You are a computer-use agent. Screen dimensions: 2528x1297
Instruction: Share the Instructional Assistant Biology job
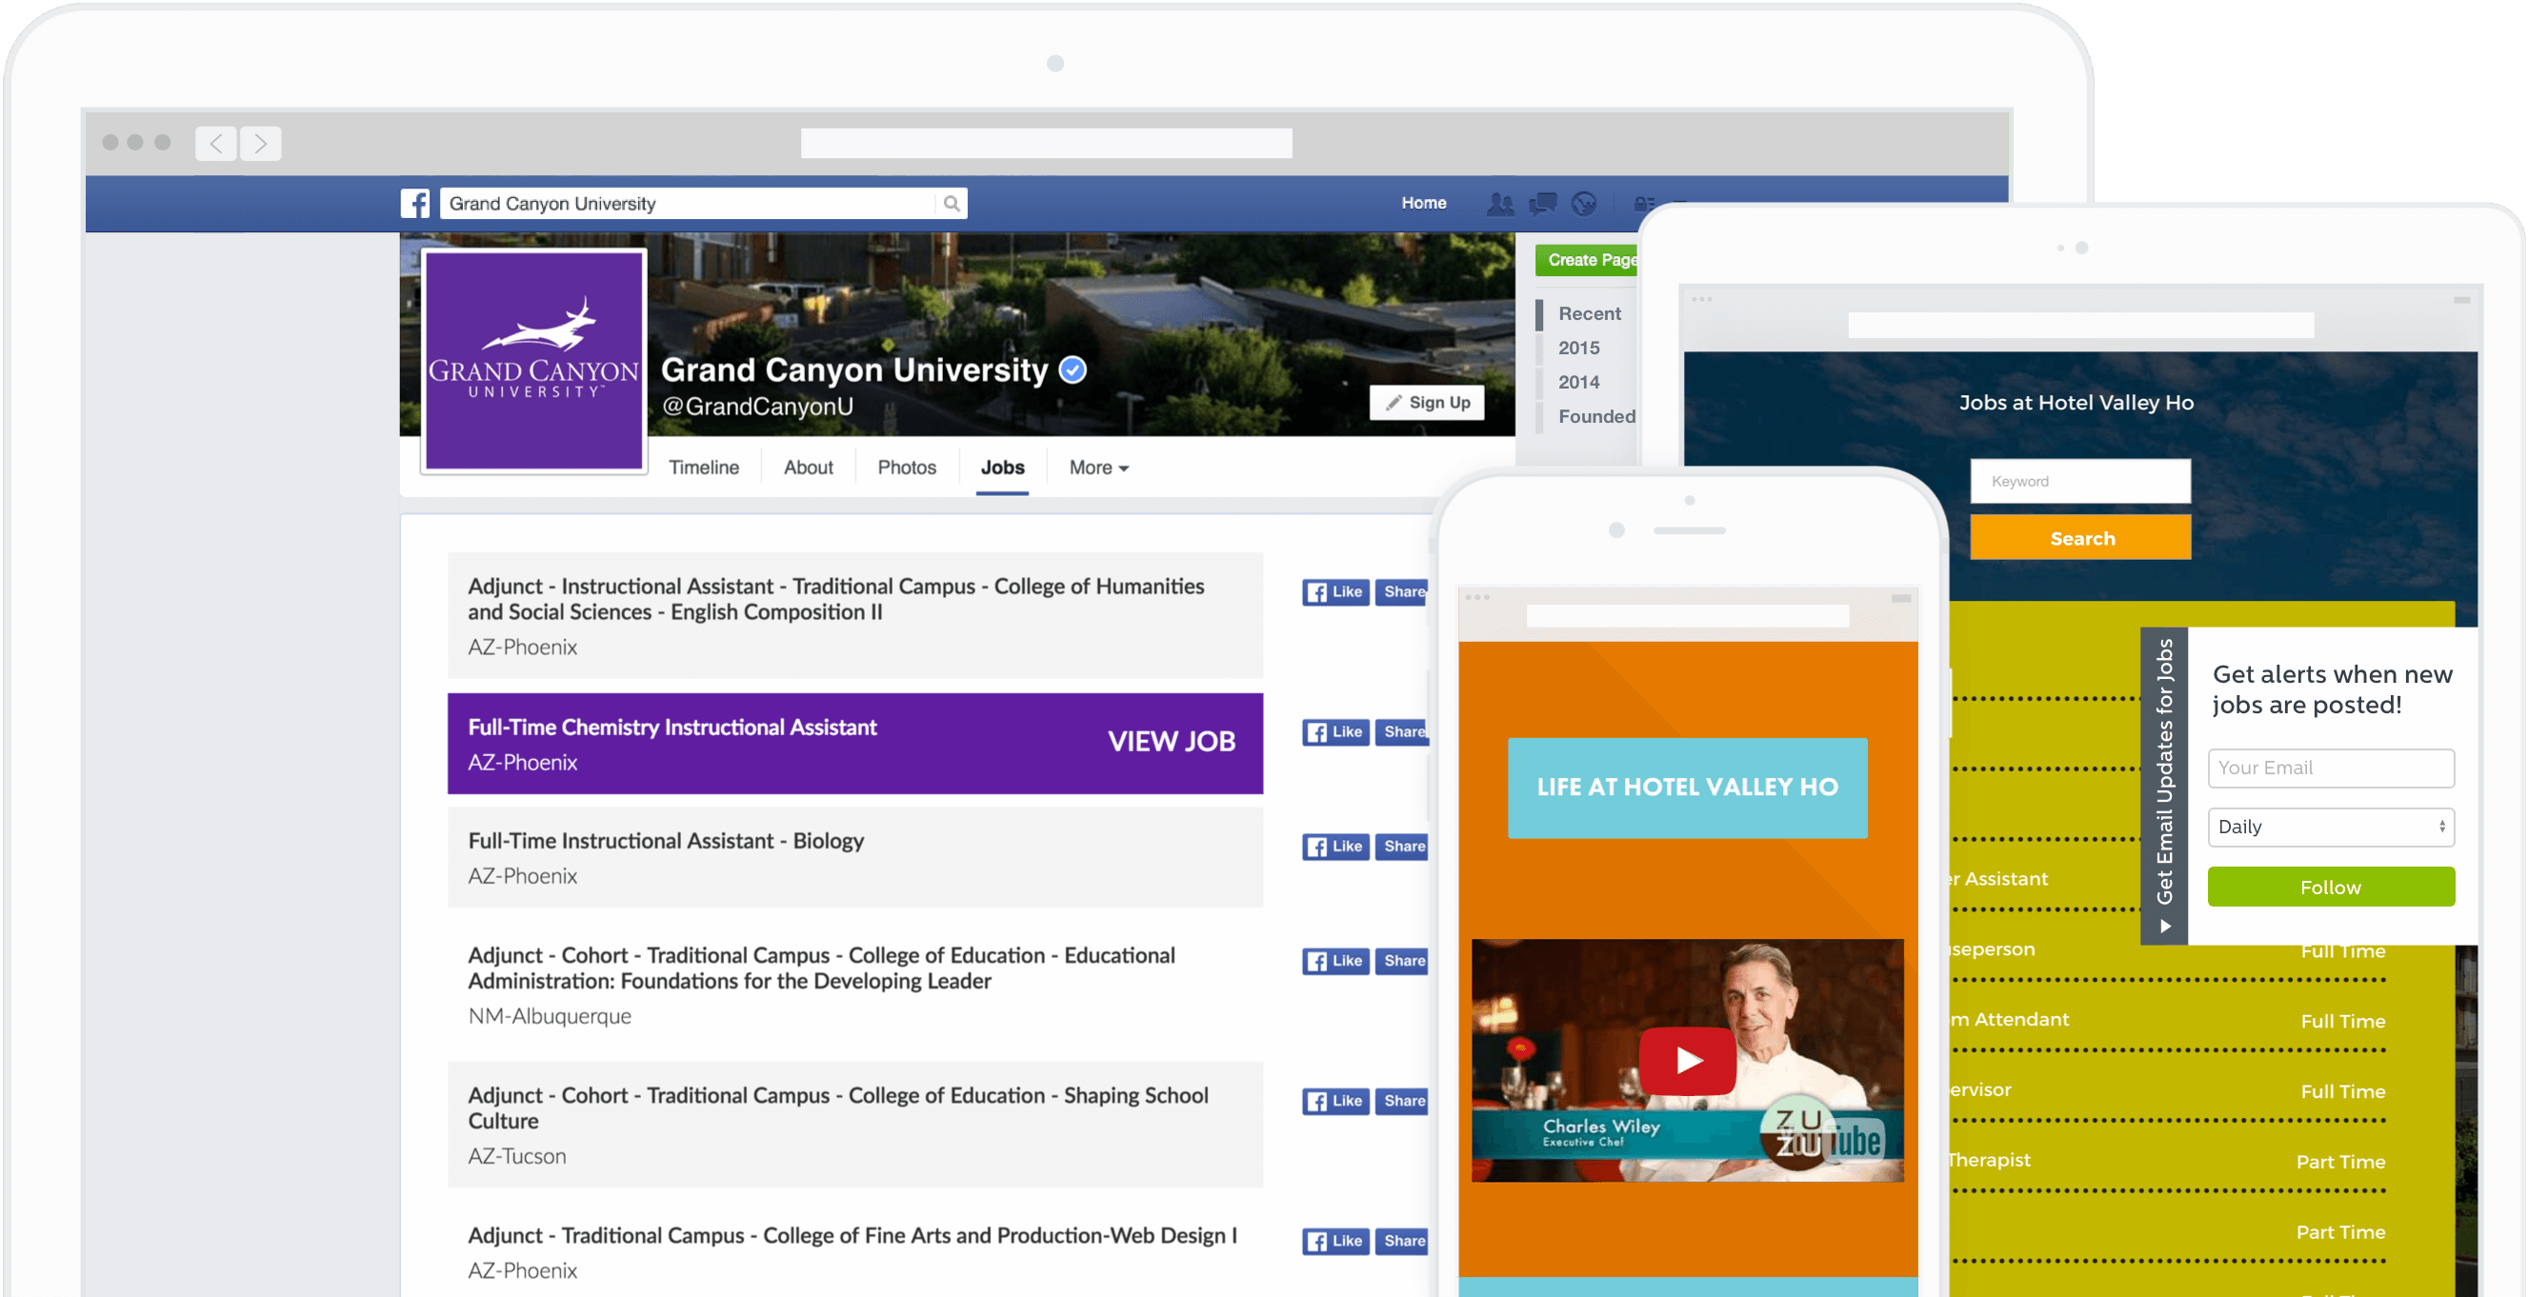coord(1401,847)
